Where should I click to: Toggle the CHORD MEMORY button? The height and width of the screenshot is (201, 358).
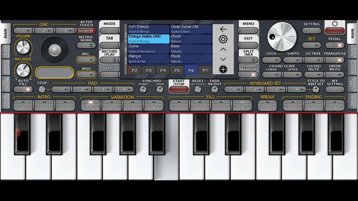(x=248, y=75)
